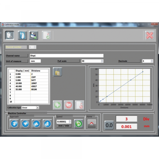Close calibration mode with red X button
159x159 pixels.
tap(149, 35)
